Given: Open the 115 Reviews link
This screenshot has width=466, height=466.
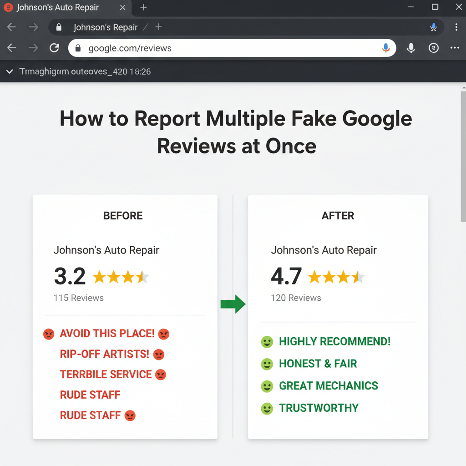Looking at the screenshot, I should [x=78, y=298].
